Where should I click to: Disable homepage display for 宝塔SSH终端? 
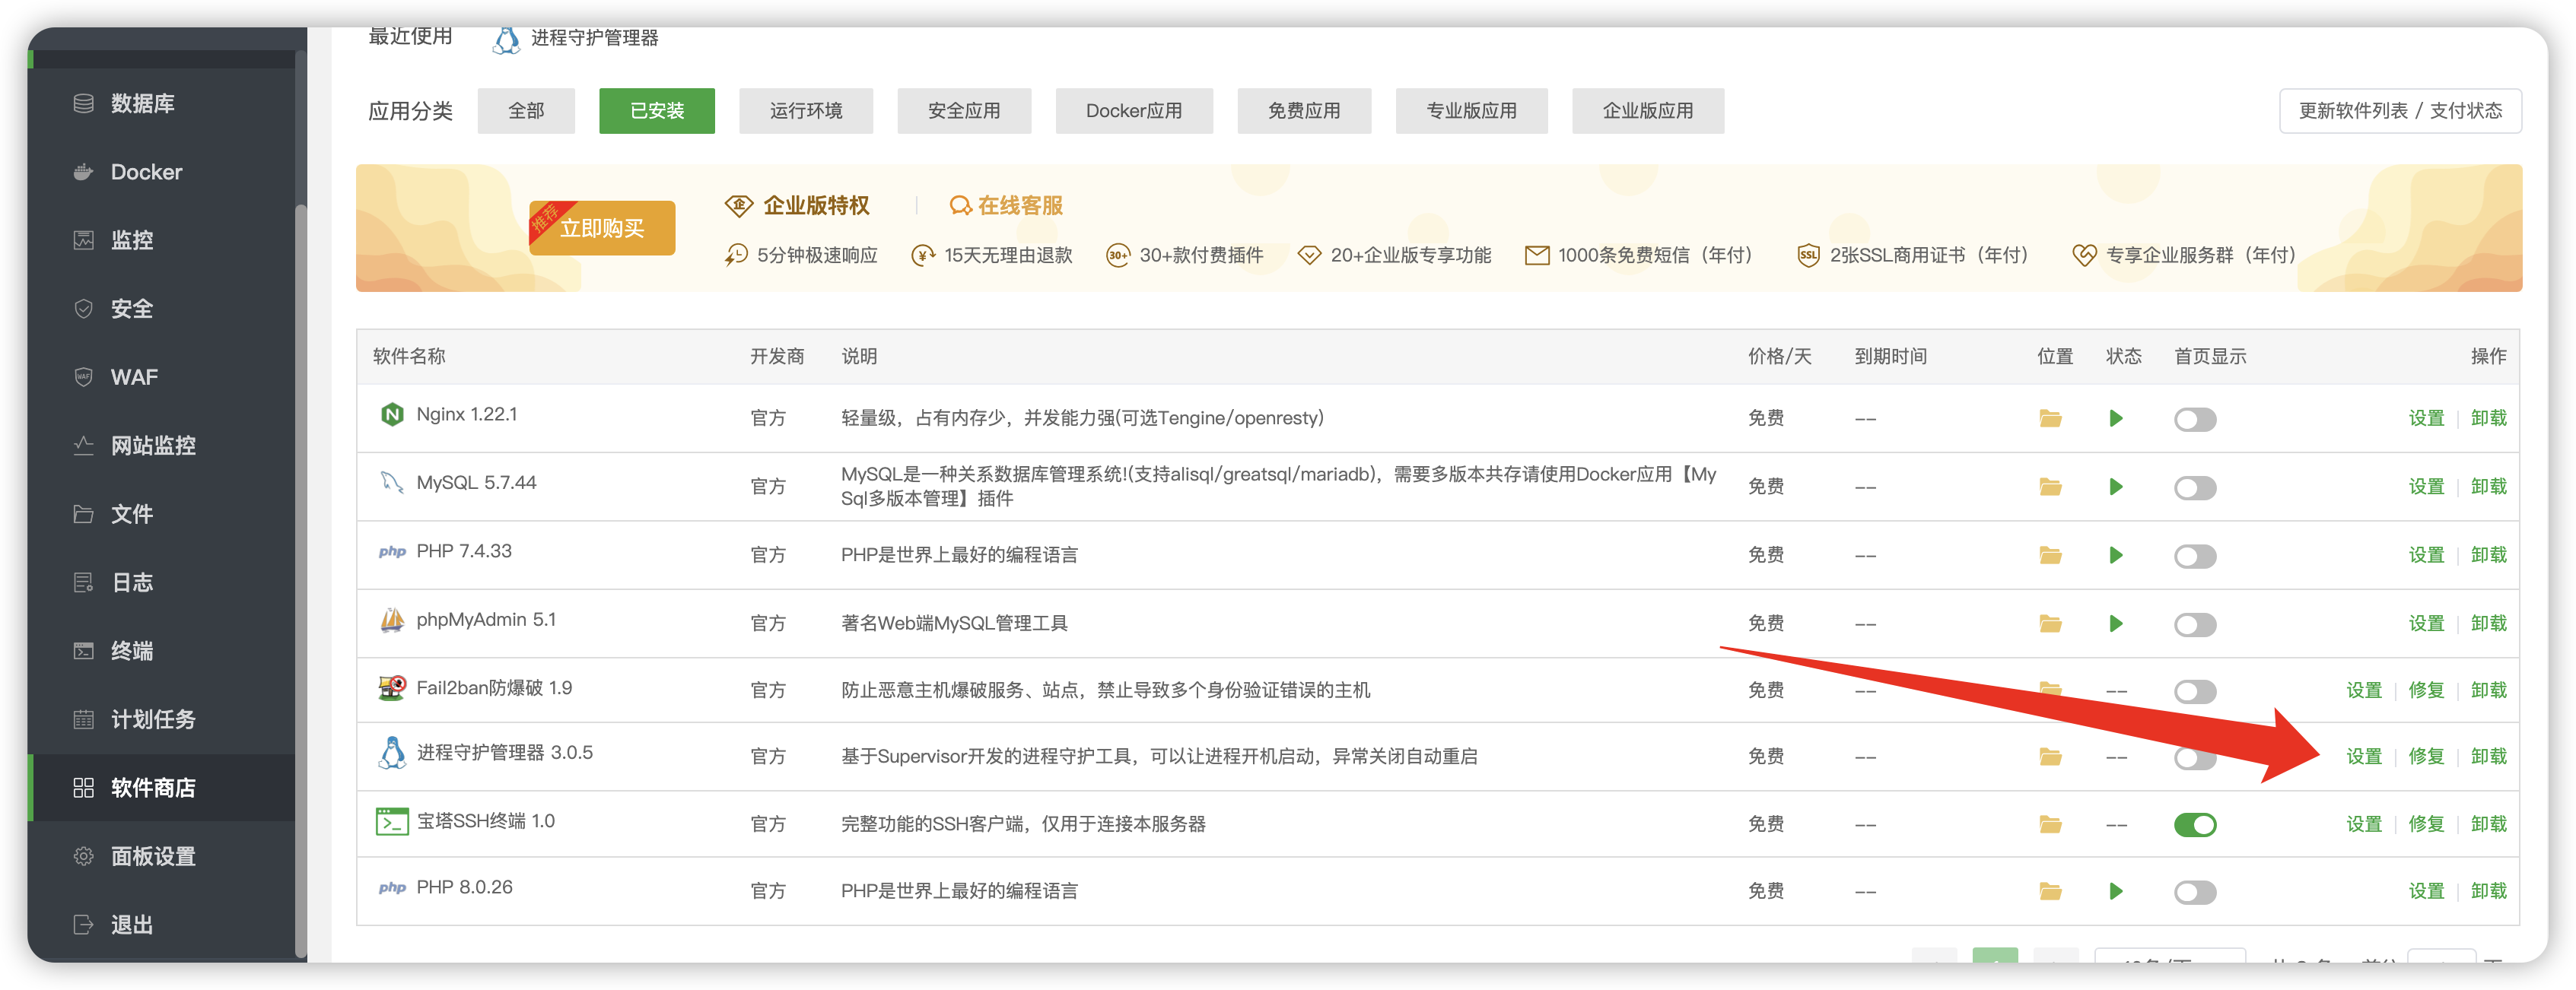pyautogui.click(x=2195, y=825)
